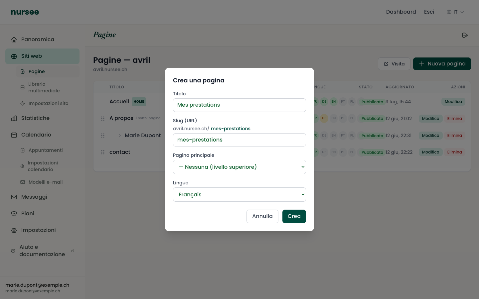Toggle the EN language badge for Accueil
Viewport: 479px width, 299px height.
[x=333, y=102]
